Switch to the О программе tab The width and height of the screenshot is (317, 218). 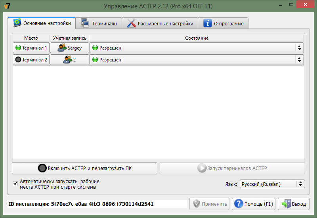pos(223,23)
